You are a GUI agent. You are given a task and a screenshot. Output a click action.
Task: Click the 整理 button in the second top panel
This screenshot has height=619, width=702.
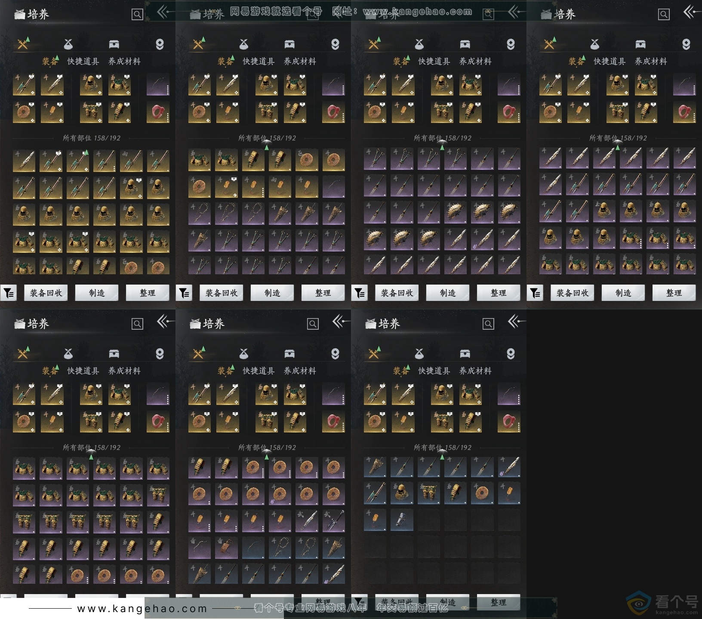pyautogui.click(x=323, y=293)
